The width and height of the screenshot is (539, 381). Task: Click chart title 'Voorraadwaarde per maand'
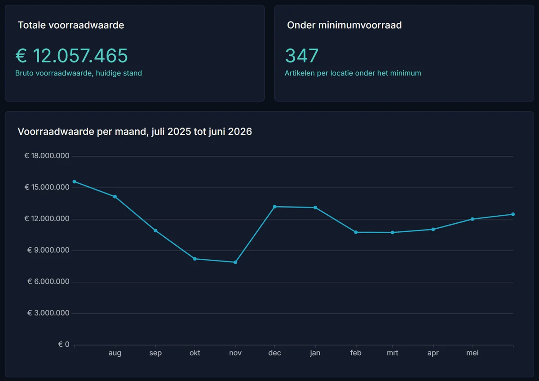coord(135,132)
